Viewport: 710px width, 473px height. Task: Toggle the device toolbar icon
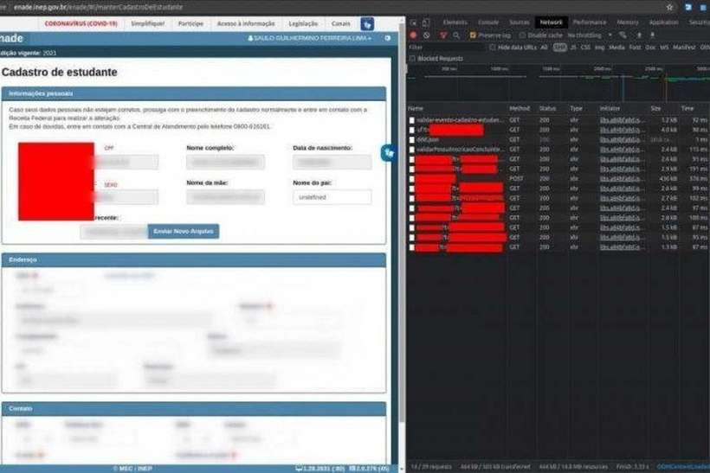tap(427, 22)
